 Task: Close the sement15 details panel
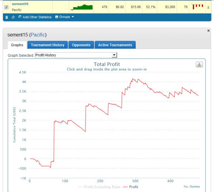(208, 31)
